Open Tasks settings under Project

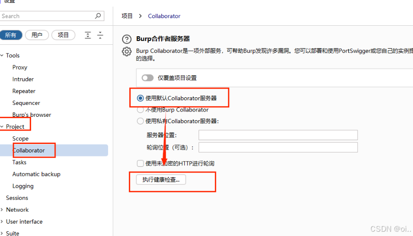[19, 162]
